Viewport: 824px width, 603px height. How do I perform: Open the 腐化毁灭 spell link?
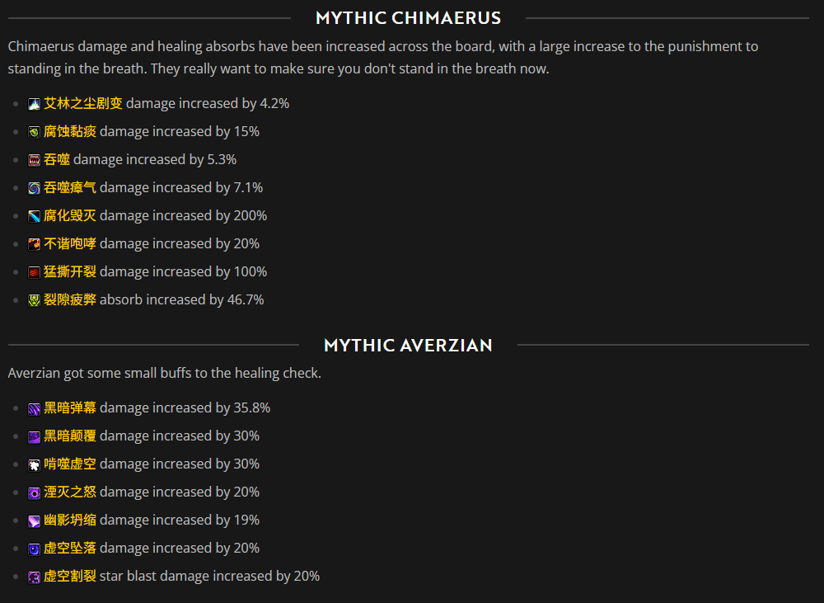click(70, 215)
